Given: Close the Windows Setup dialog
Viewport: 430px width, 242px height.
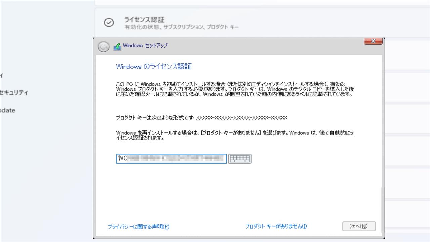Looking at the screenshot, I should (x=373, y=41).
